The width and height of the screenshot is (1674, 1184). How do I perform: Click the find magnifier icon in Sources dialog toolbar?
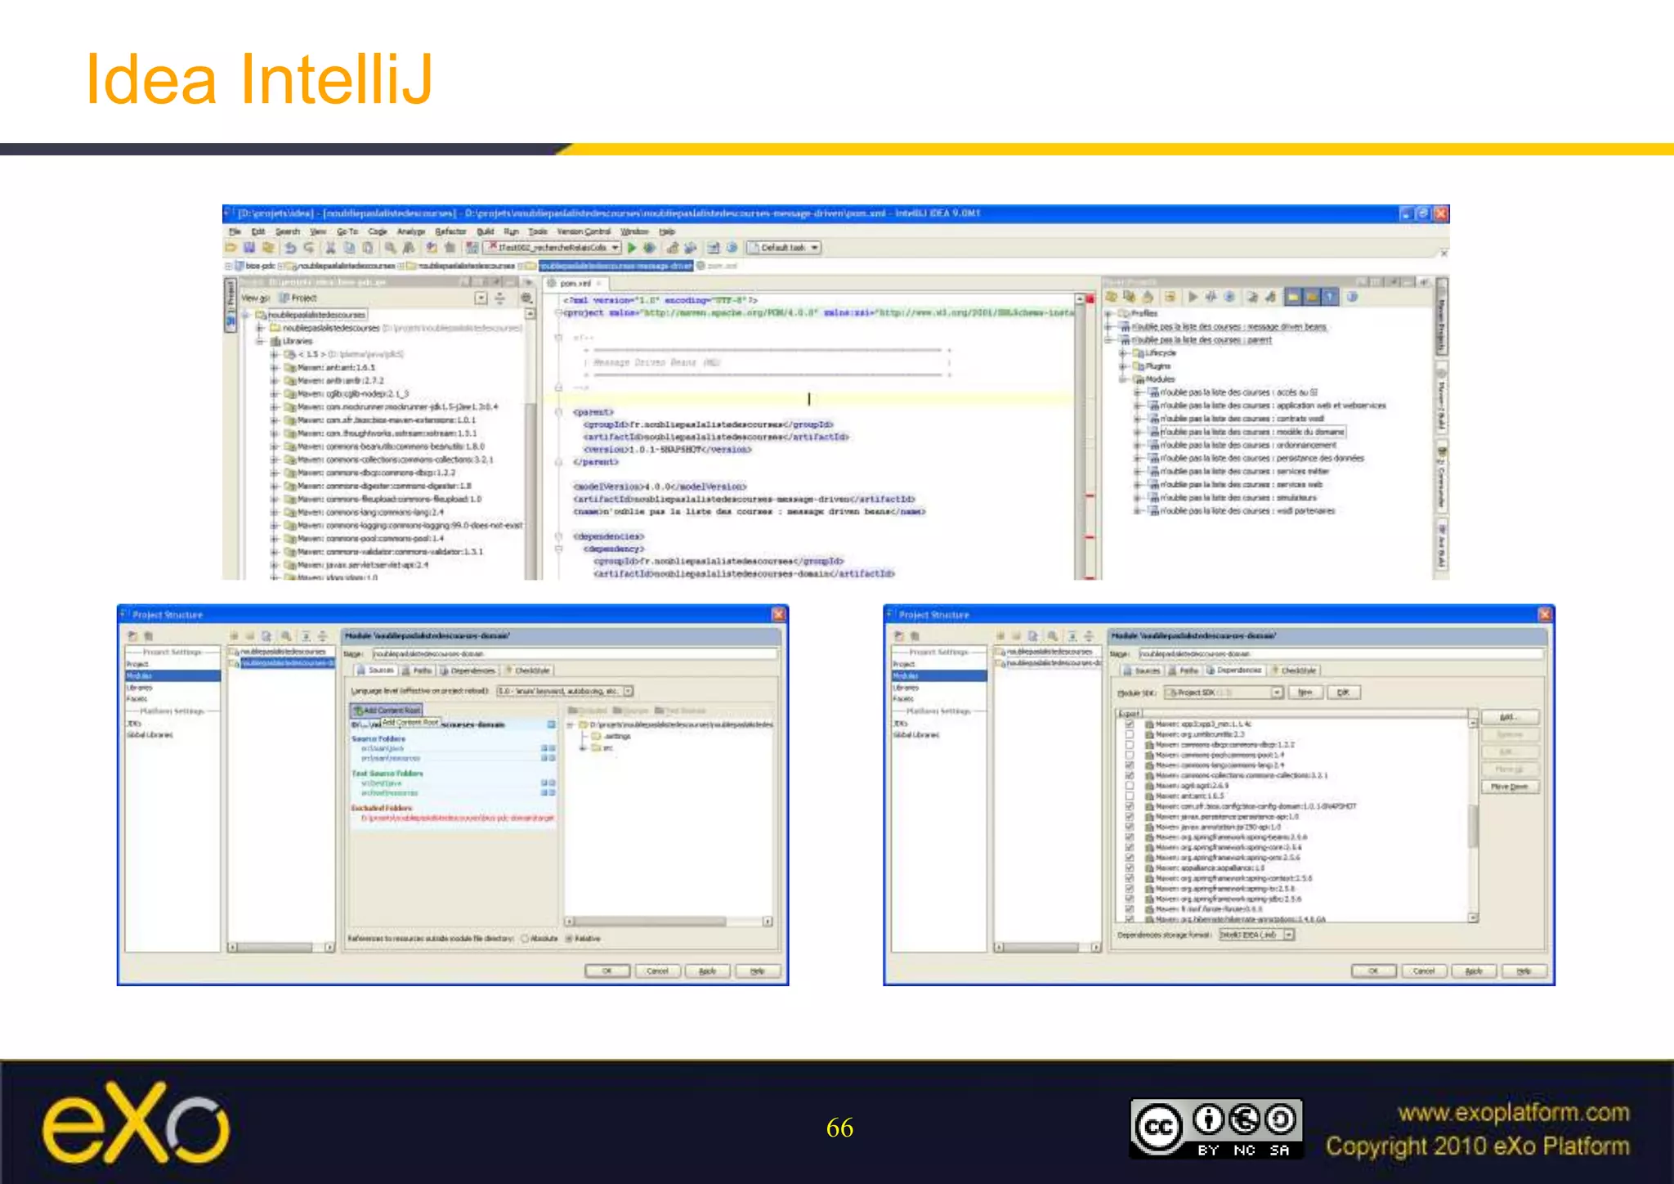point(286,635)
